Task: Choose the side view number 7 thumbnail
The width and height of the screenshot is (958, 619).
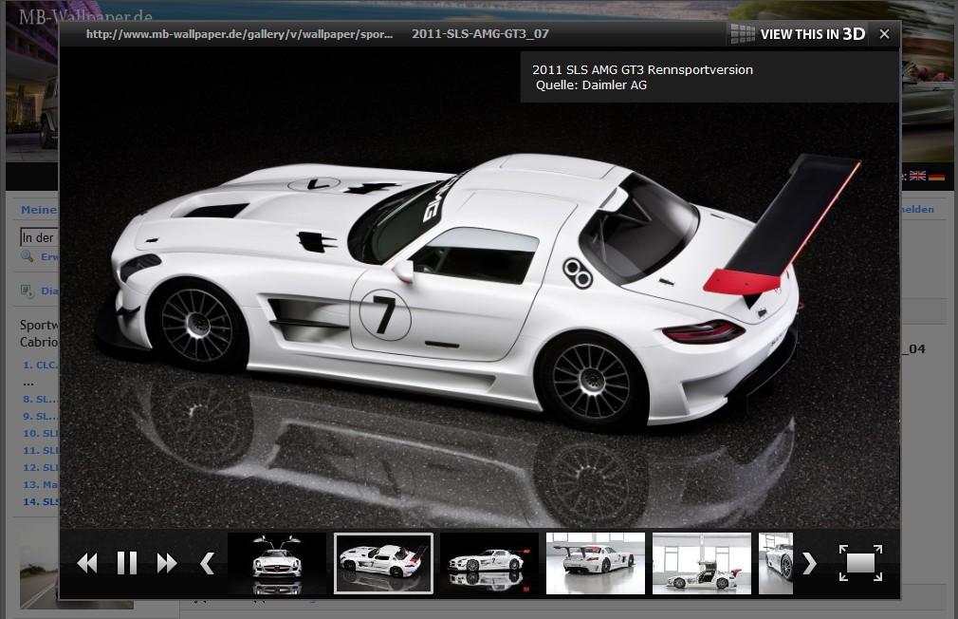Action: 489,563
